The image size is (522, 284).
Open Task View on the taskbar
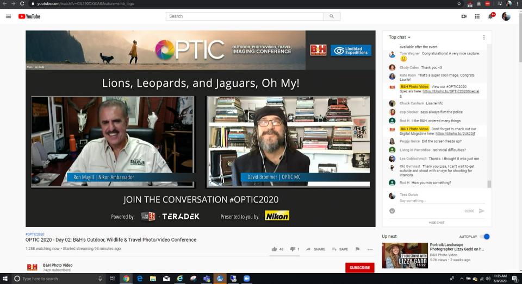coord(112,279)
